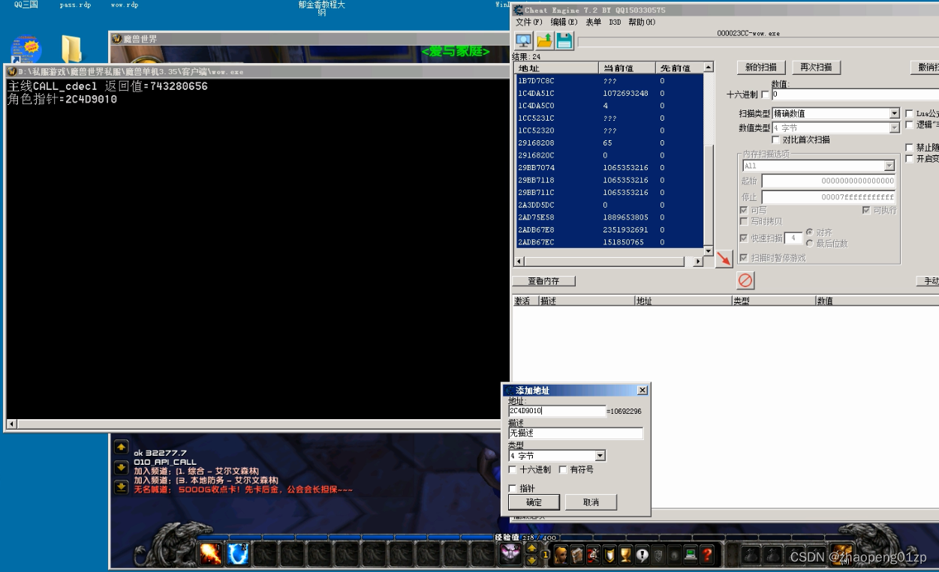Click the red arrow add-to-list icon
The image size is (939, 572).
724,259
